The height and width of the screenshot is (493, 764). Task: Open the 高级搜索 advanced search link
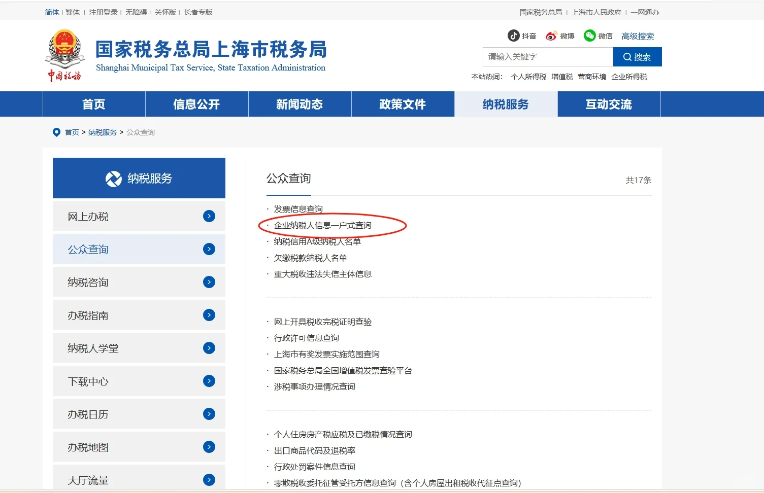pos(638,36)
